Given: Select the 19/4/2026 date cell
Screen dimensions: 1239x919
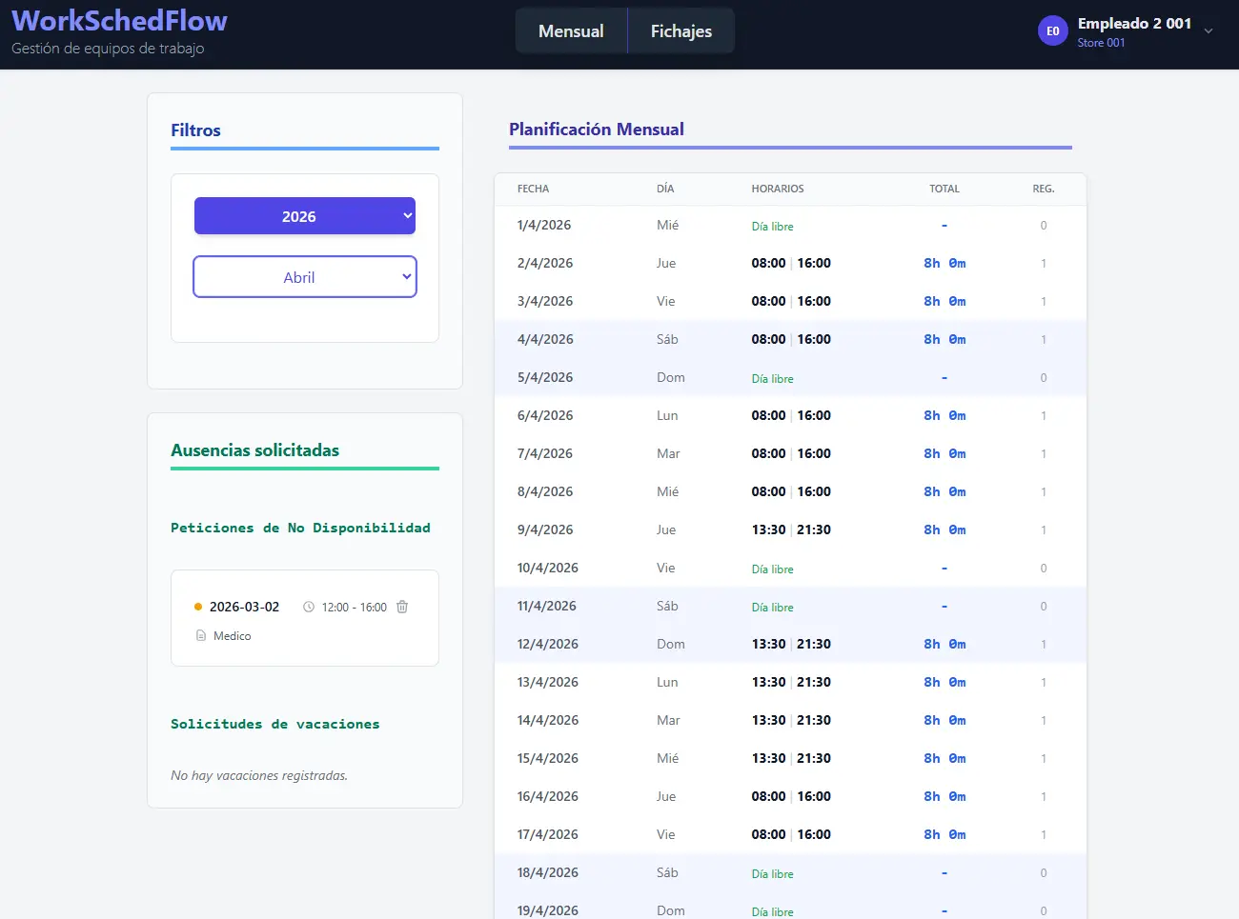Looking at the screenshot, I should (548, 910).
